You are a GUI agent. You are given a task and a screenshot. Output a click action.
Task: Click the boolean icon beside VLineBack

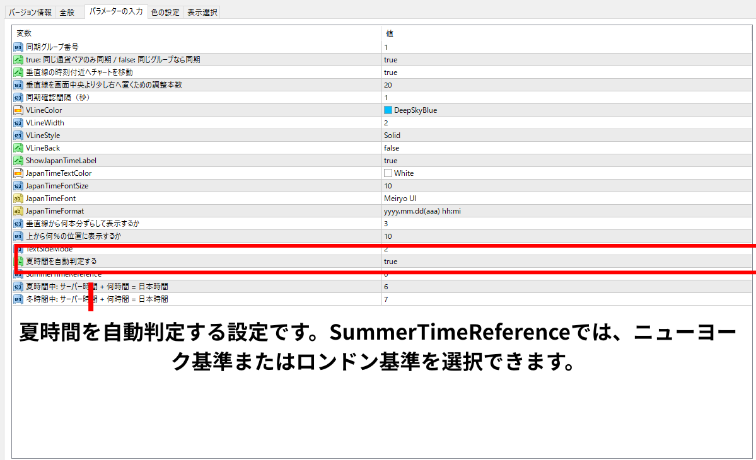point(18,148)
